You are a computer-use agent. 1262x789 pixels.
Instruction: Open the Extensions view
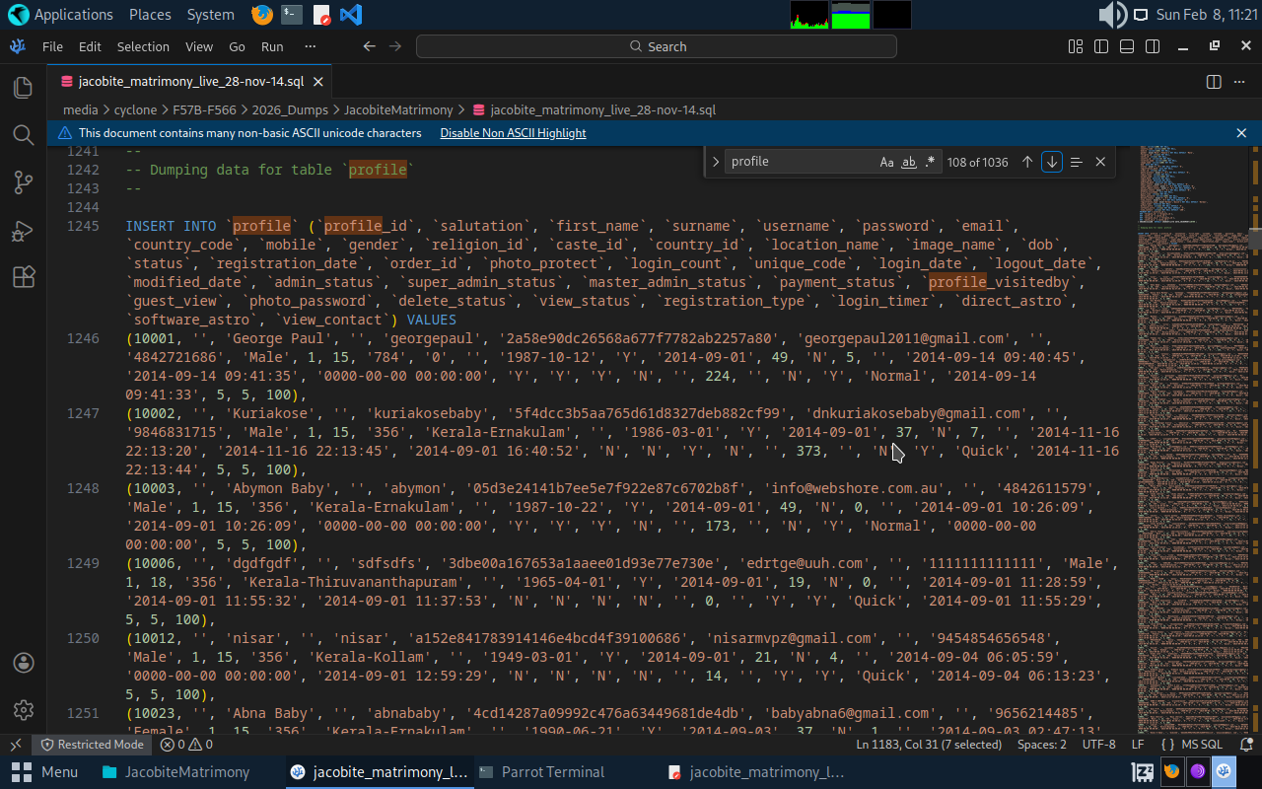pos(23,277)
